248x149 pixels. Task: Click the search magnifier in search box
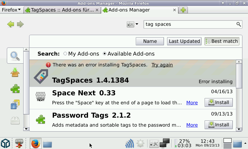[x=239, y=24]
